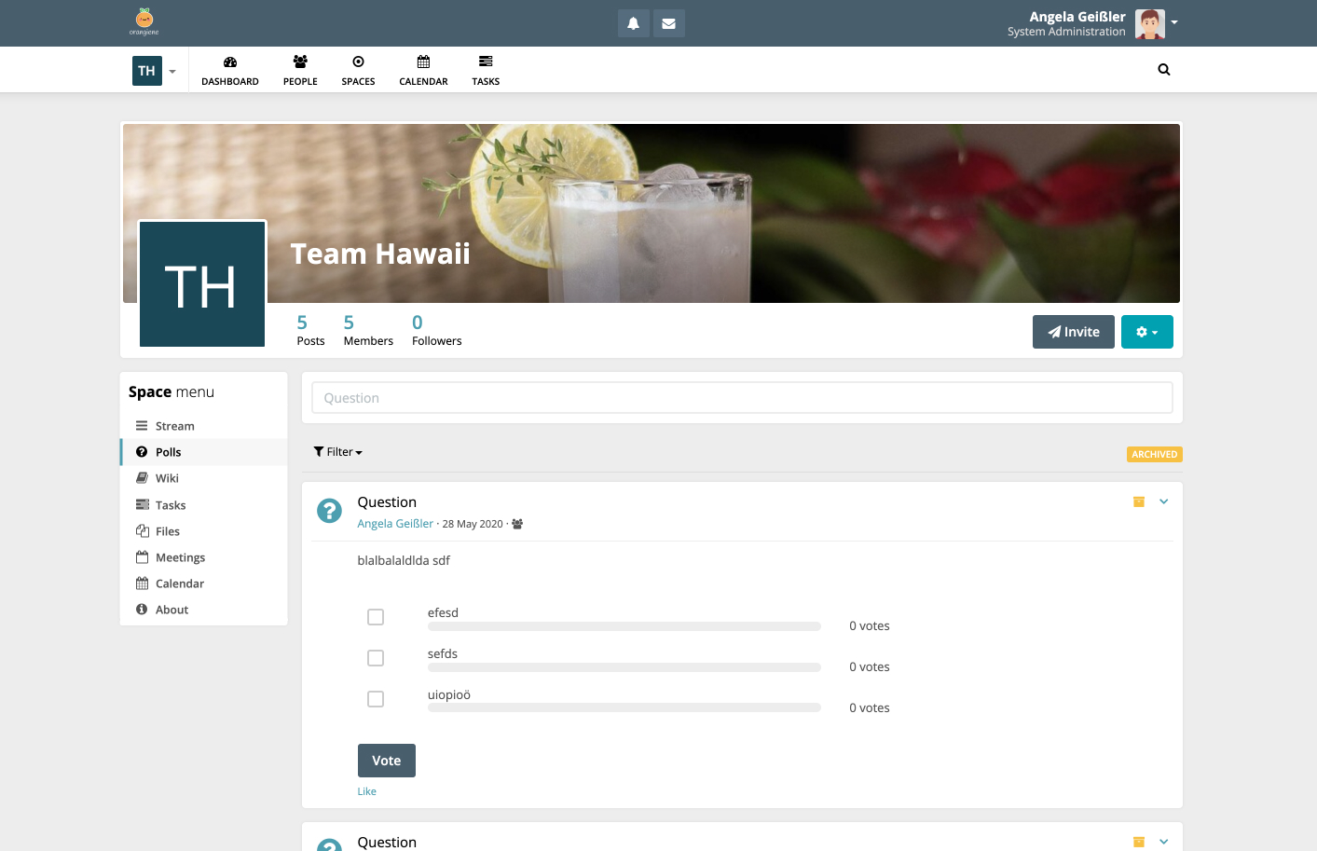Image resolution: width=1317 pixels, height=851 pixels.
Task: Click the 5 Posts counter
Action: pyautogui.click(x=310, y=330)
